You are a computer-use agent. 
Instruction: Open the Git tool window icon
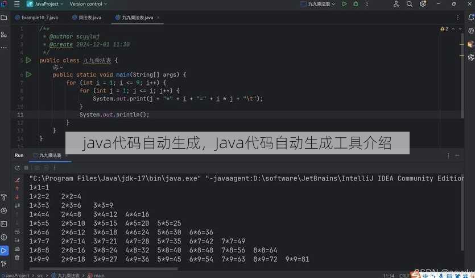click(4, 264)
